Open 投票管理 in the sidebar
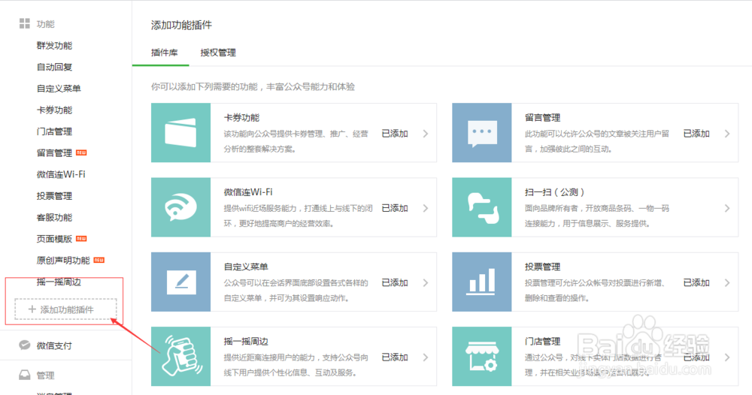The width and height of the screenshot is (752, 395). tap(54, 196)
